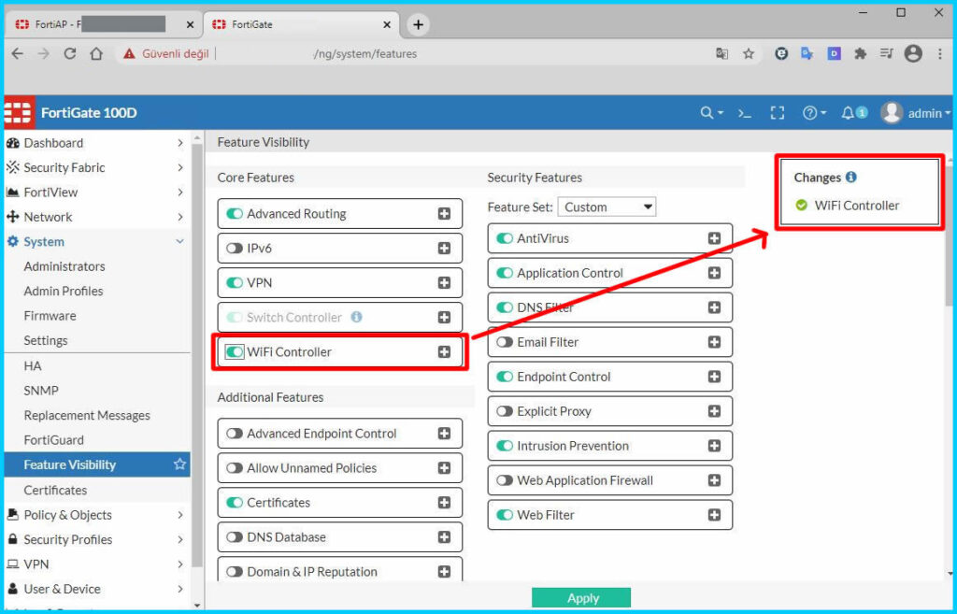The image size is (957, 614).
Task: Enable the Email Filter toggle
Action: click(x=505, y=342)
